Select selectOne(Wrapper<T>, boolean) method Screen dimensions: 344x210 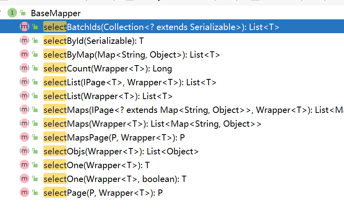pyautogui.click(x=115, y=179)
